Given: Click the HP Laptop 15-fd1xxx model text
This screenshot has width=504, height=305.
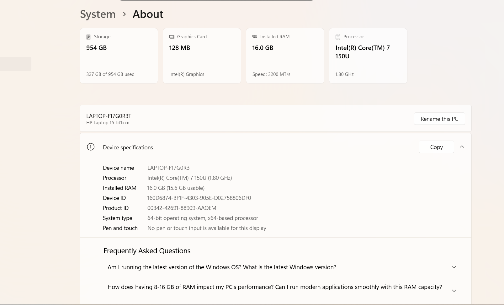Looking at the screenshot, I should tap(108, 123).
